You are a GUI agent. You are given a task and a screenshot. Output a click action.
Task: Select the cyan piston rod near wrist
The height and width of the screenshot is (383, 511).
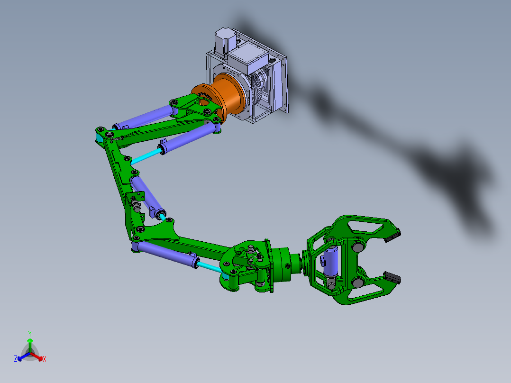coord(209,266)
